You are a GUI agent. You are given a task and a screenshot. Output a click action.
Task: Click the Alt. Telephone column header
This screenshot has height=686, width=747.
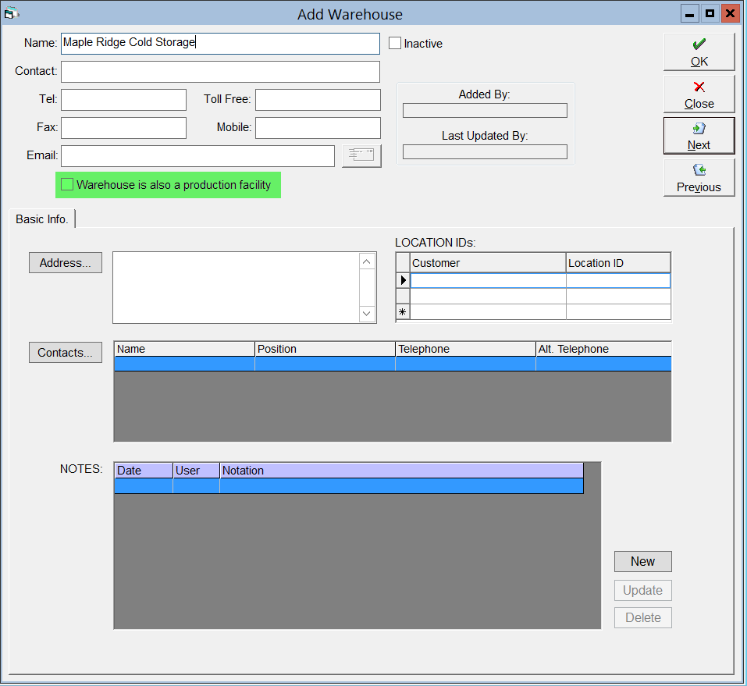[603, 349]
